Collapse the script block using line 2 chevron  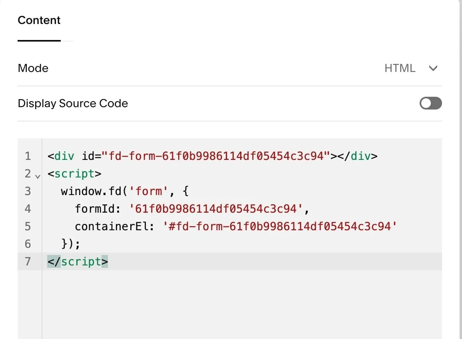(37, 176)
